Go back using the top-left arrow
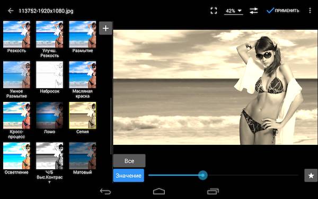 click(11, 11)
